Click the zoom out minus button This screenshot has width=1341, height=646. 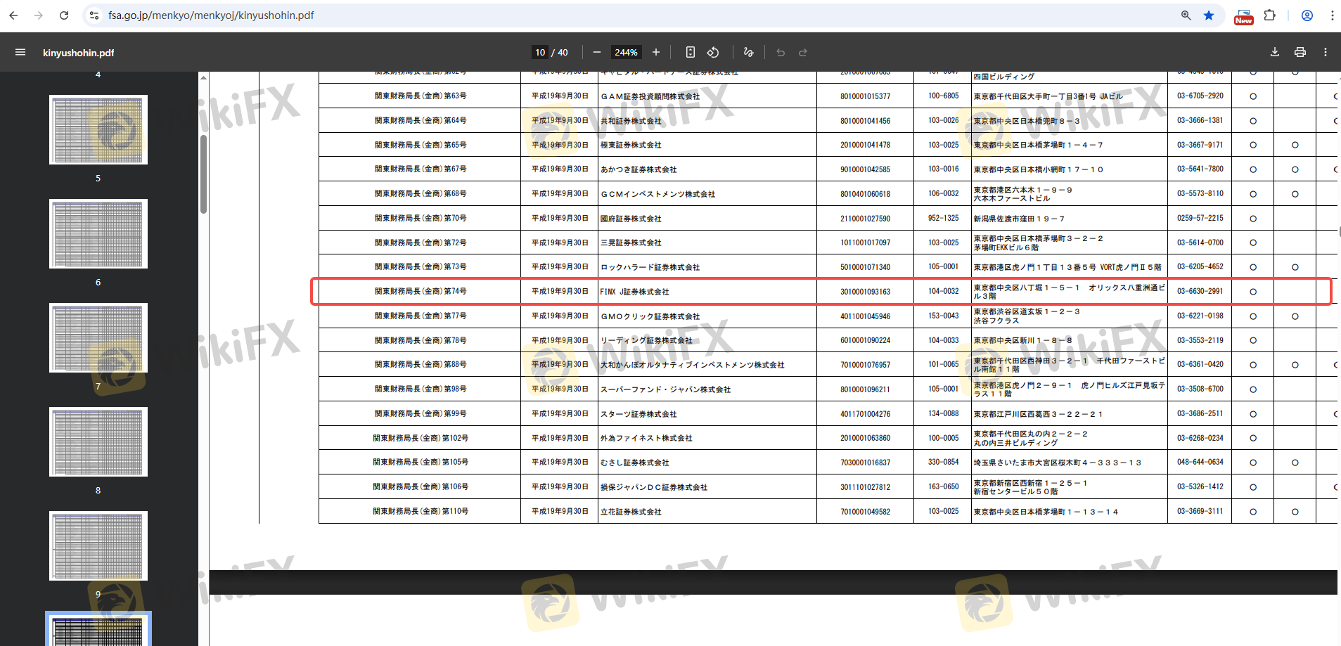pyautogui.click(x=597, y=52)
